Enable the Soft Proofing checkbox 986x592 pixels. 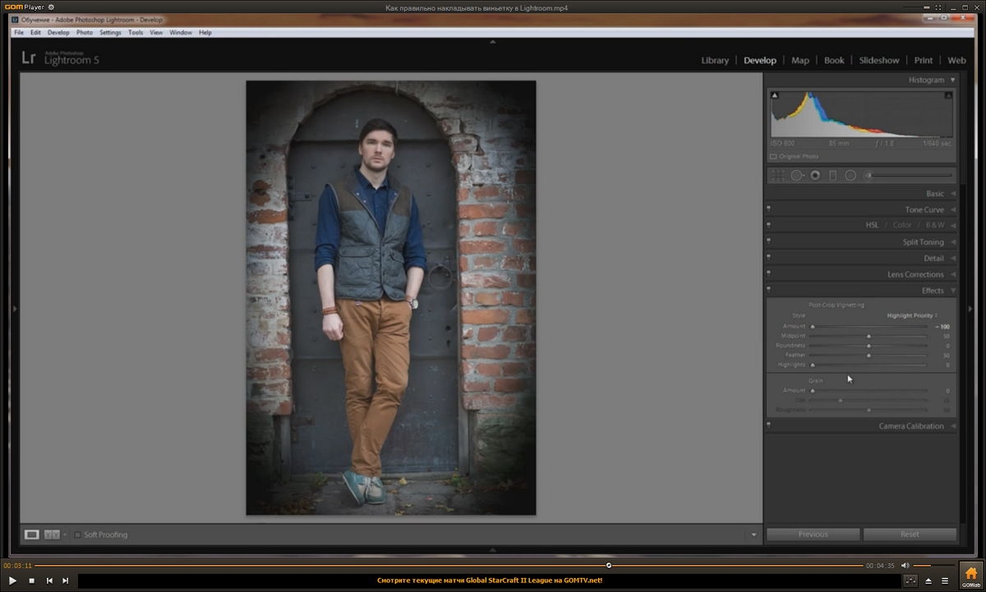click(77, 535)
